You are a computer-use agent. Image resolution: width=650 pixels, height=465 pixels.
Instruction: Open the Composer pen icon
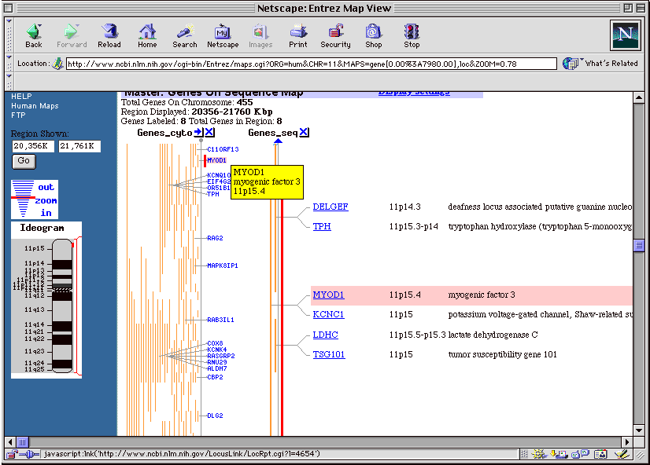click(x=622, y=454)
